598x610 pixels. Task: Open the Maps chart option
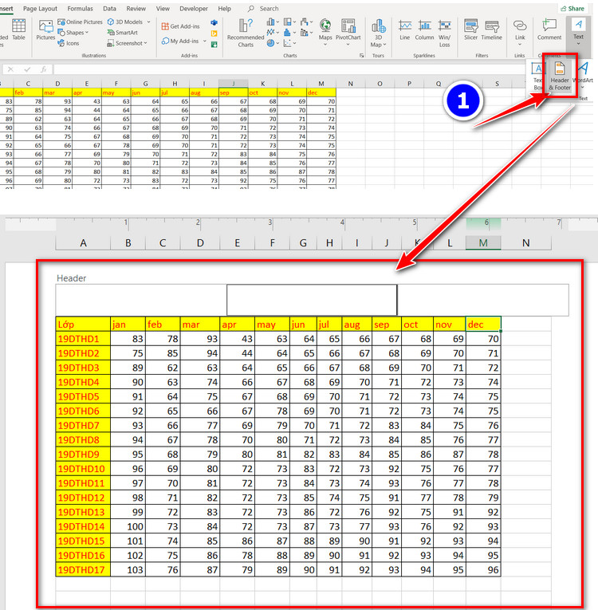tap(325, 30)
